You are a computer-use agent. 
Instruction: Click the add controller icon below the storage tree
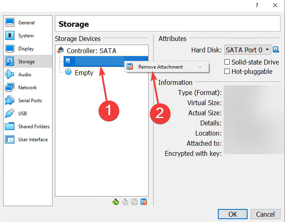116,202
